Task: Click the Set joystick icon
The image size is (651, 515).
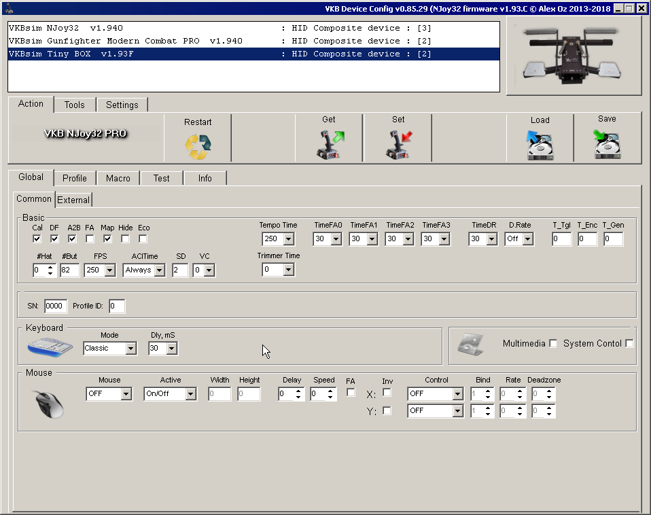Action: [x=399, y=145]
